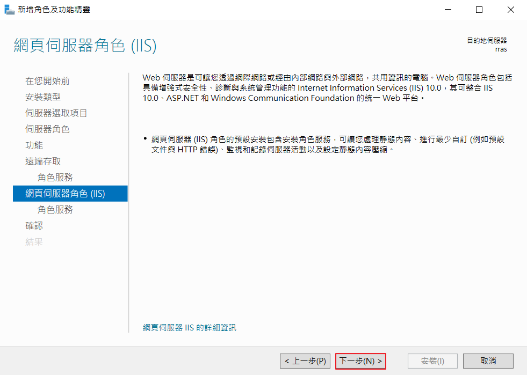
Task: Go to 在您開始前 step
Action: coord(47,81)
